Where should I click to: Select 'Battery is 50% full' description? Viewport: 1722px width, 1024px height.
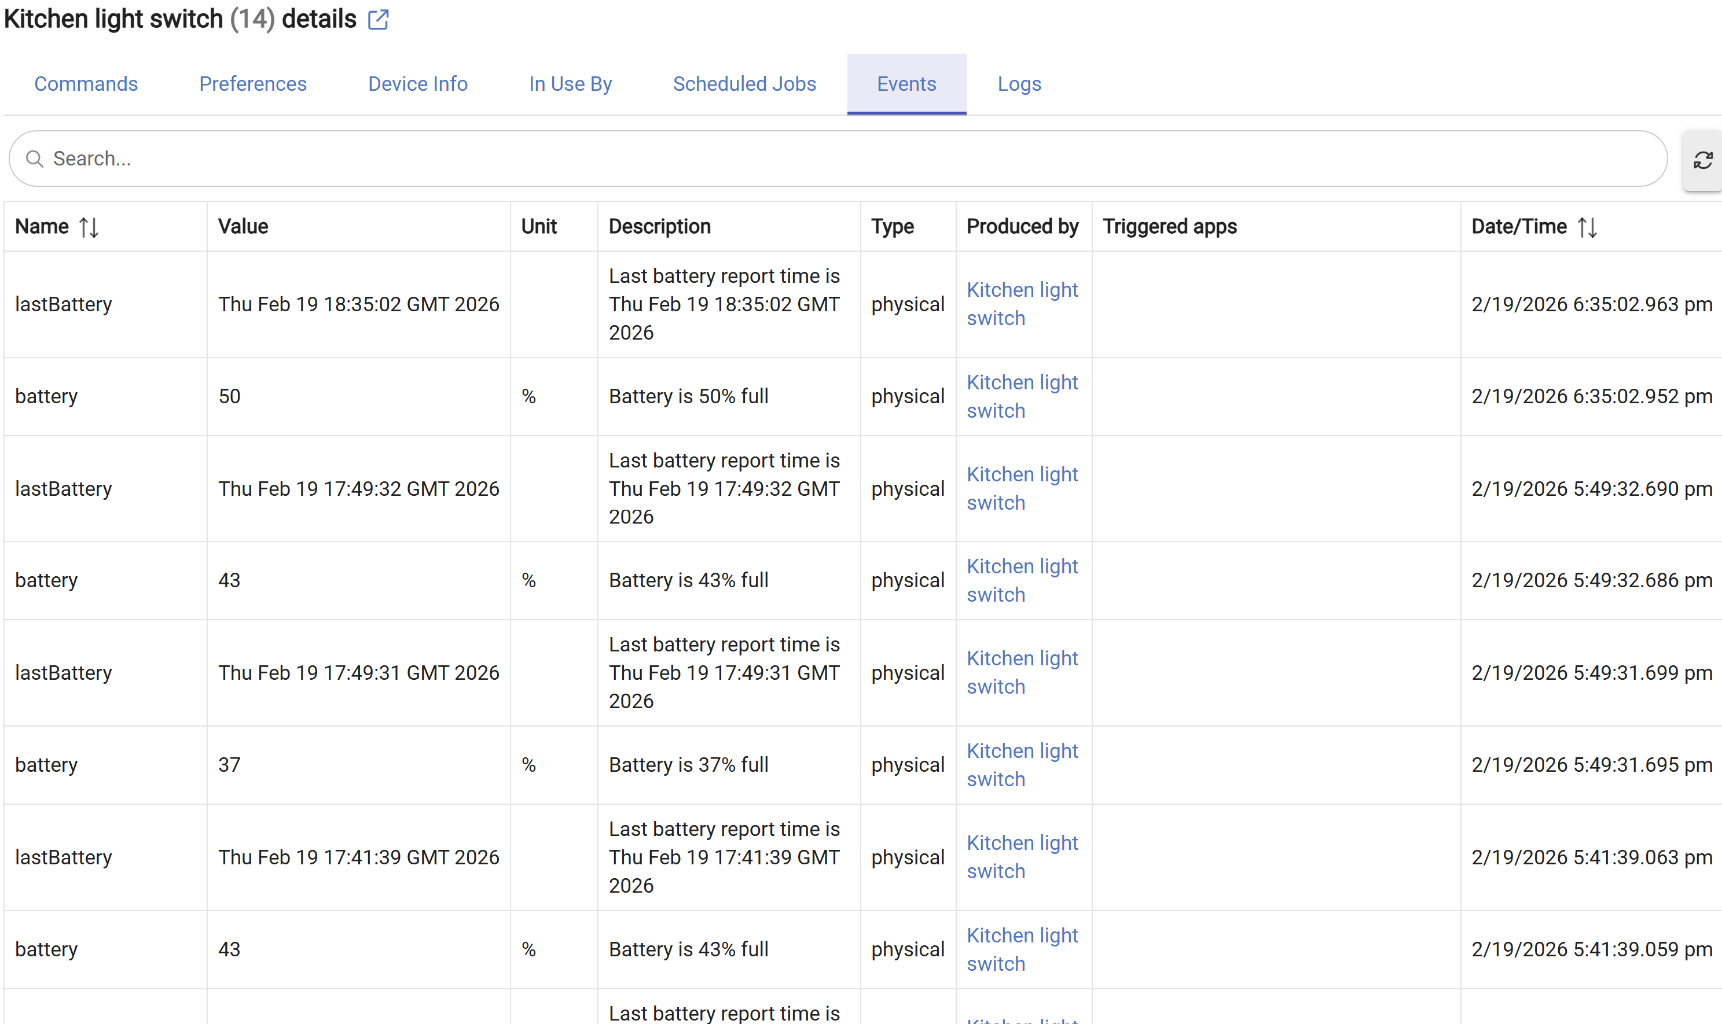[x=688, y=397]
